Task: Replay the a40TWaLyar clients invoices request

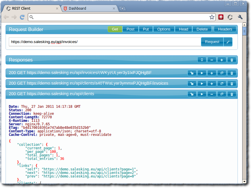Action: click(202, 83)
